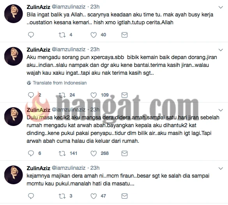The width and height of the screenshot is (228, 205).
Task: Like the tweet with 109 likes
Action: (94, 95)
